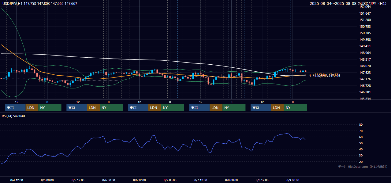This screenshot has width=391, height=183.
Task: Click the 149.858 price axis label
Action: click(x=365, y=40)
